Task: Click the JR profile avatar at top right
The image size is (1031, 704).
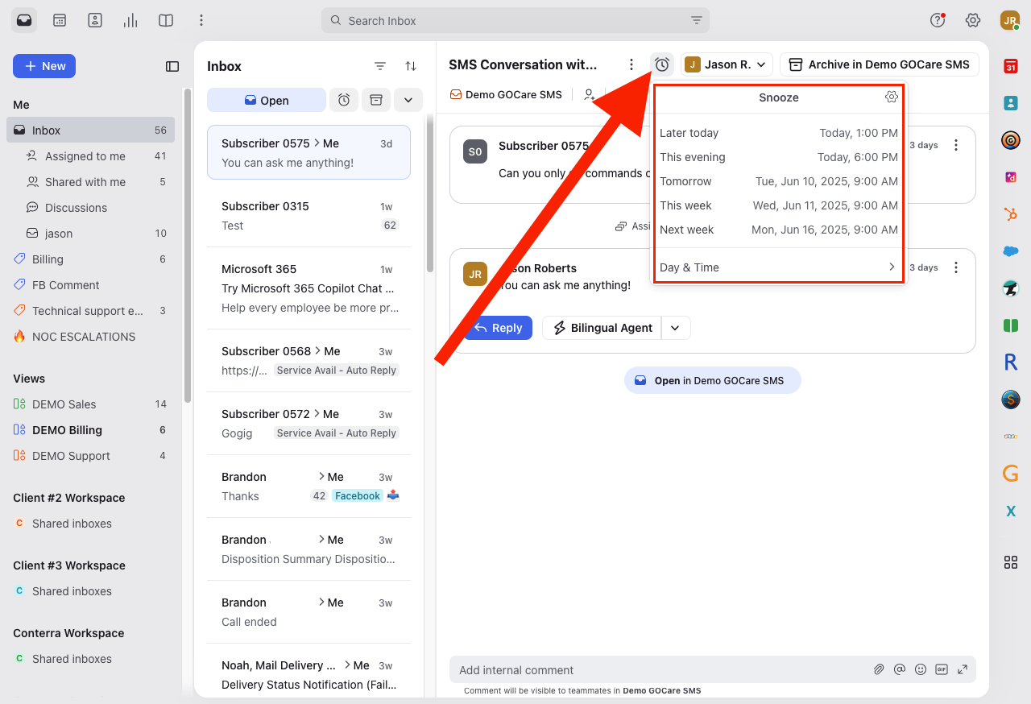Action: point(1009,20)
